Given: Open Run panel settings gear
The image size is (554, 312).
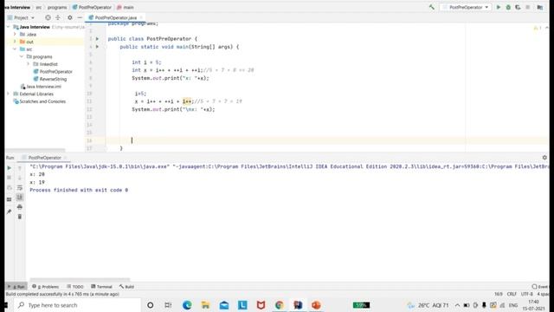Looking at the screenshot, I should (x=544, y=158).
